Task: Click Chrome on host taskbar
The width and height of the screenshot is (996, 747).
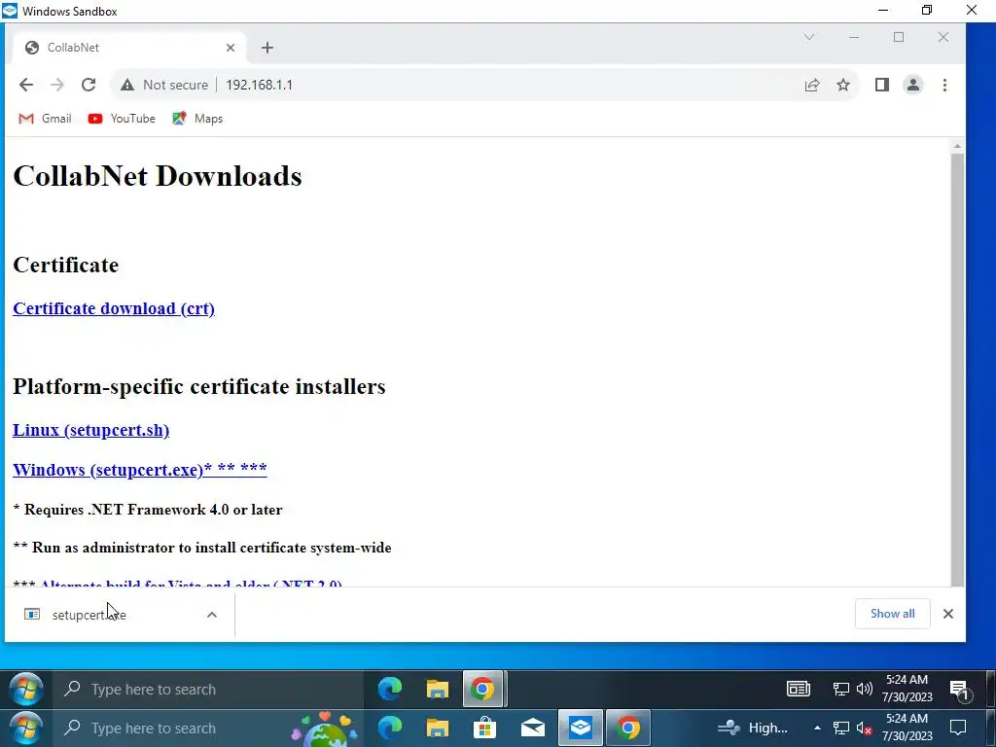Action: [x=627, y=728]
